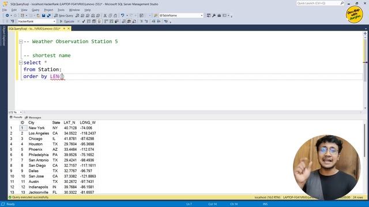Click the navigate backward arrow icon
The width and height of the screenshot is (369, 207).
coord(7,16)
